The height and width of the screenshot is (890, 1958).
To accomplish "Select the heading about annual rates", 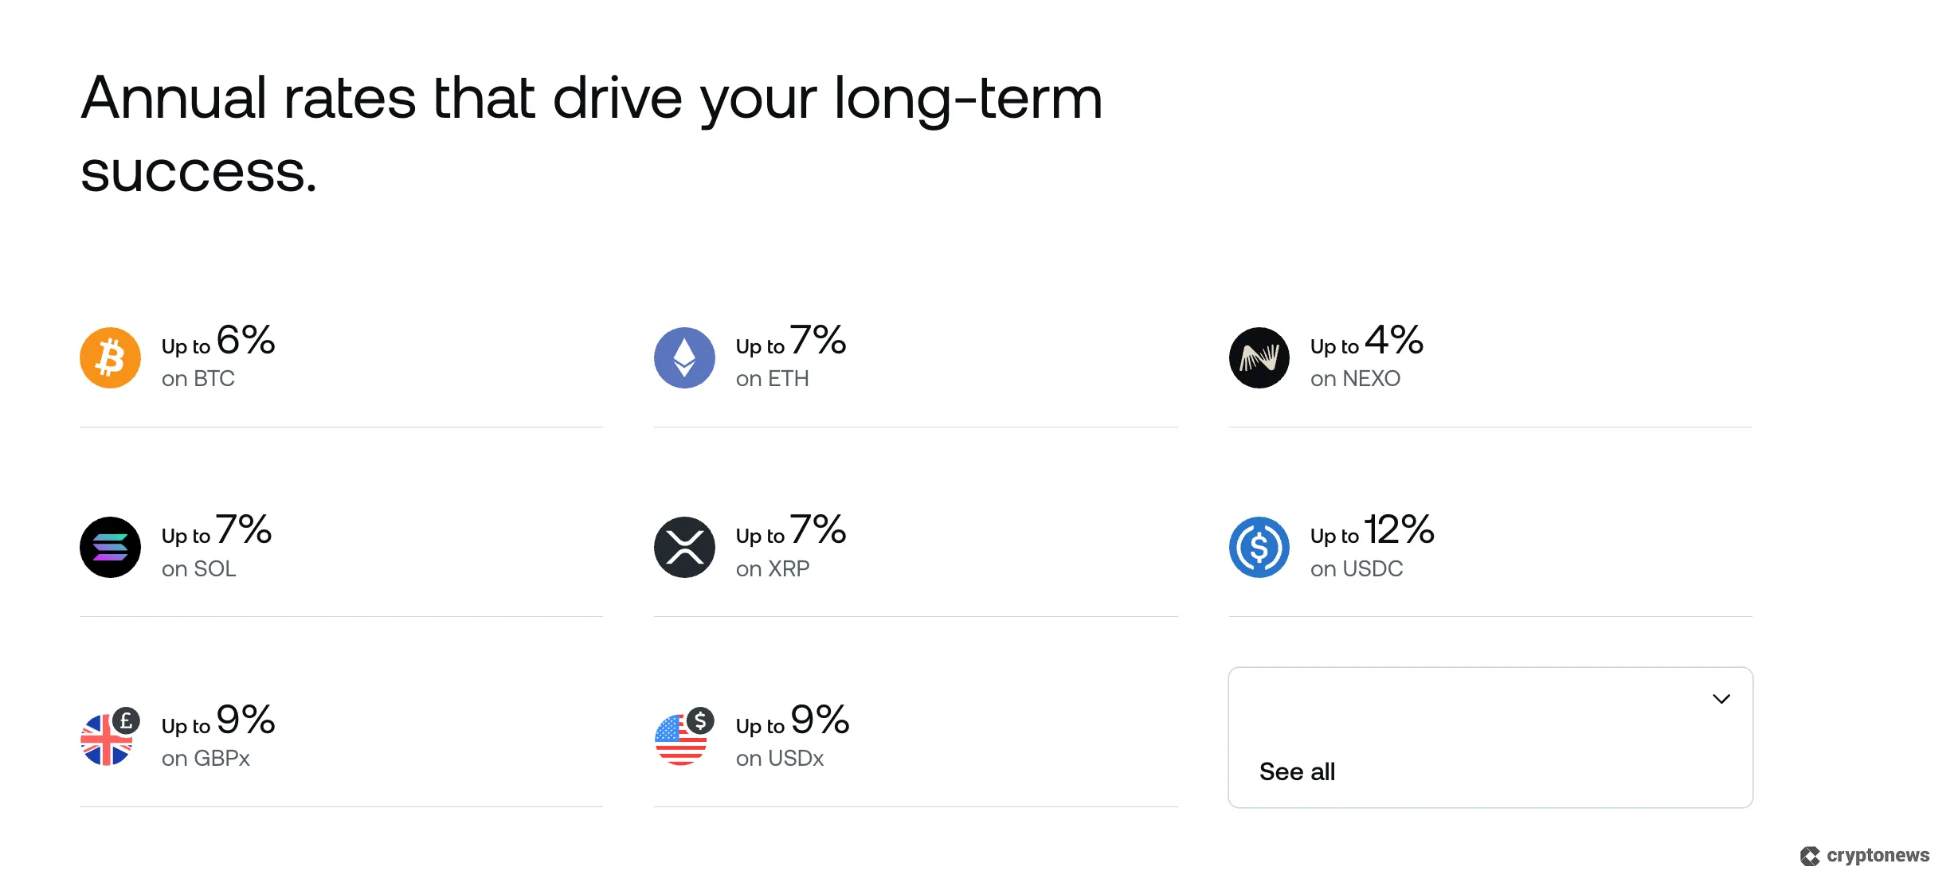I will [593, 131].
